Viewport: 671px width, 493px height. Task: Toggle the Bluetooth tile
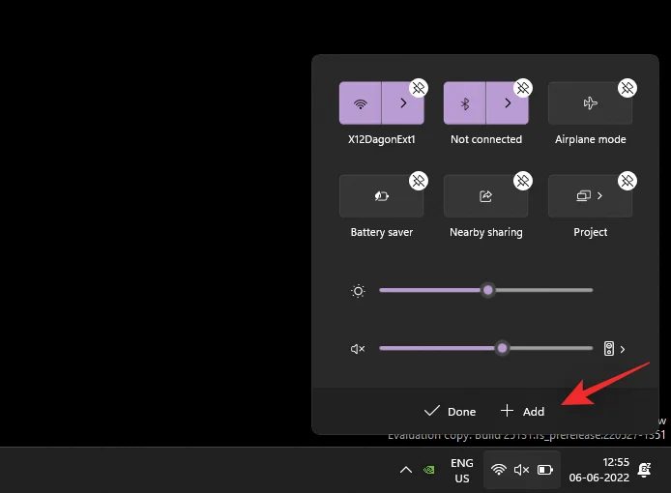tap(465, 103)
